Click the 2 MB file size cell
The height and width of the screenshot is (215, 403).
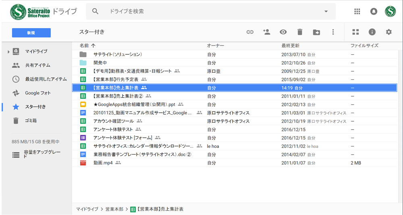356,163
